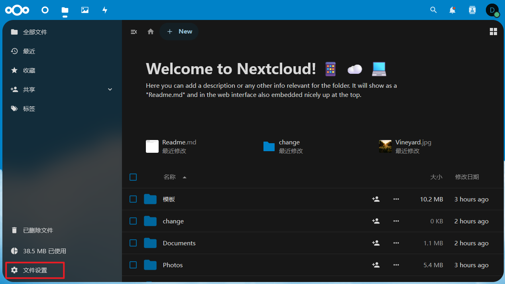Image resolution: width=505 pixels, height=284 pixels.
Task: Click the New button
Action: 179,32
